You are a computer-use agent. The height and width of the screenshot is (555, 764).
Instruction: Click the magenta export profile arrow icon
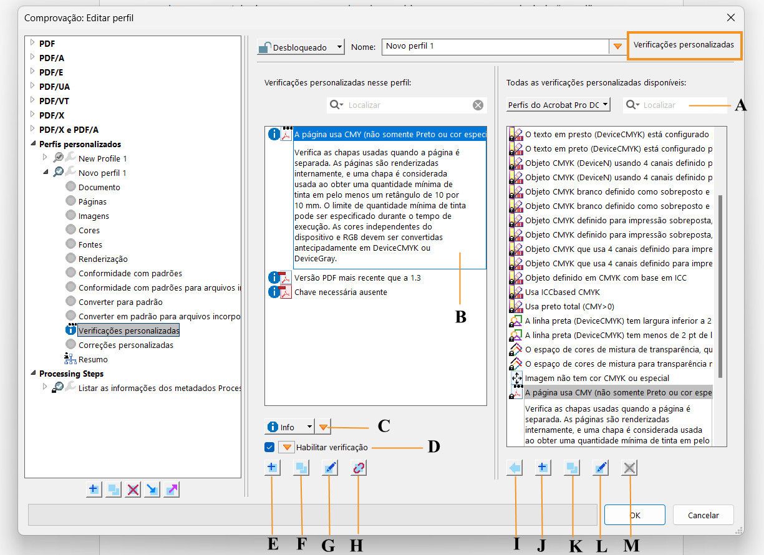pos(172,490)
